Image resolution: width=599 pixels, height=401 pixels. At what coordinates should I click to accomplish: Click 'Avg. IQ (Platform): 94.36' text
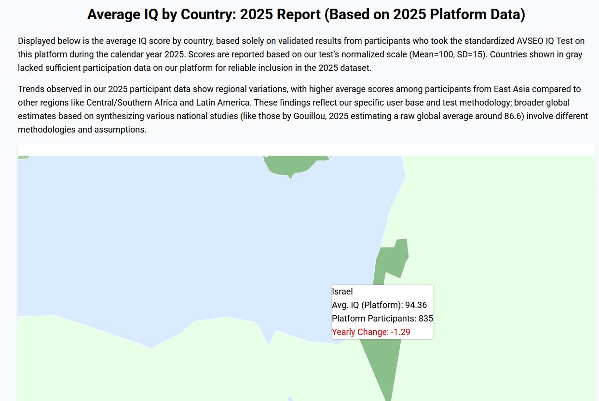click(379, 305)
